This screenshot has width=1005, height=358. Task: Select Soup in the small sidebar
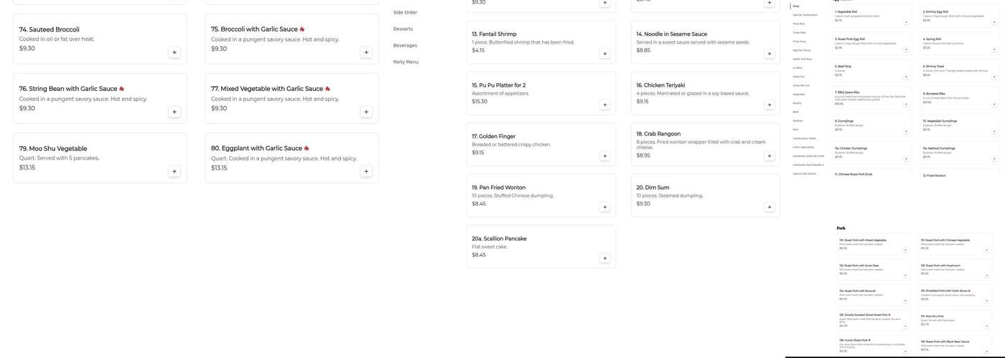pos(796,6)
